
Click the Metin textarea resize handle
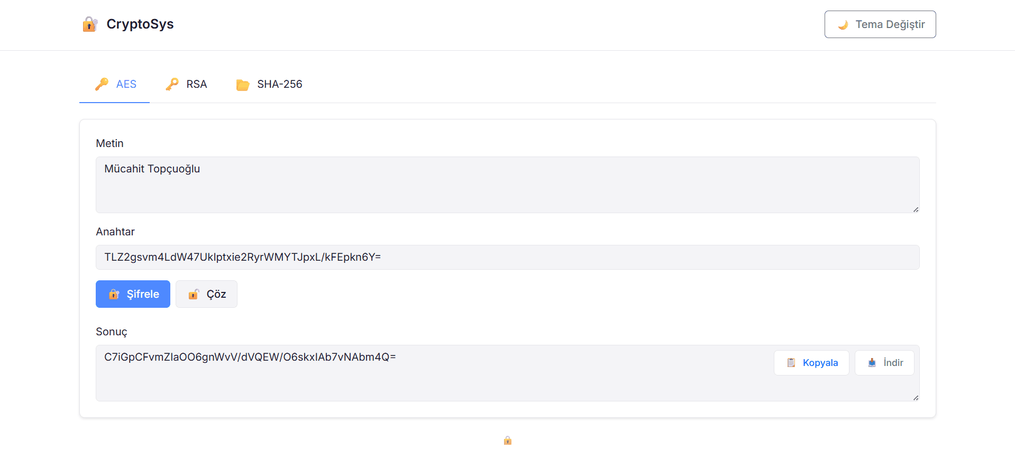tap(916, 209)
